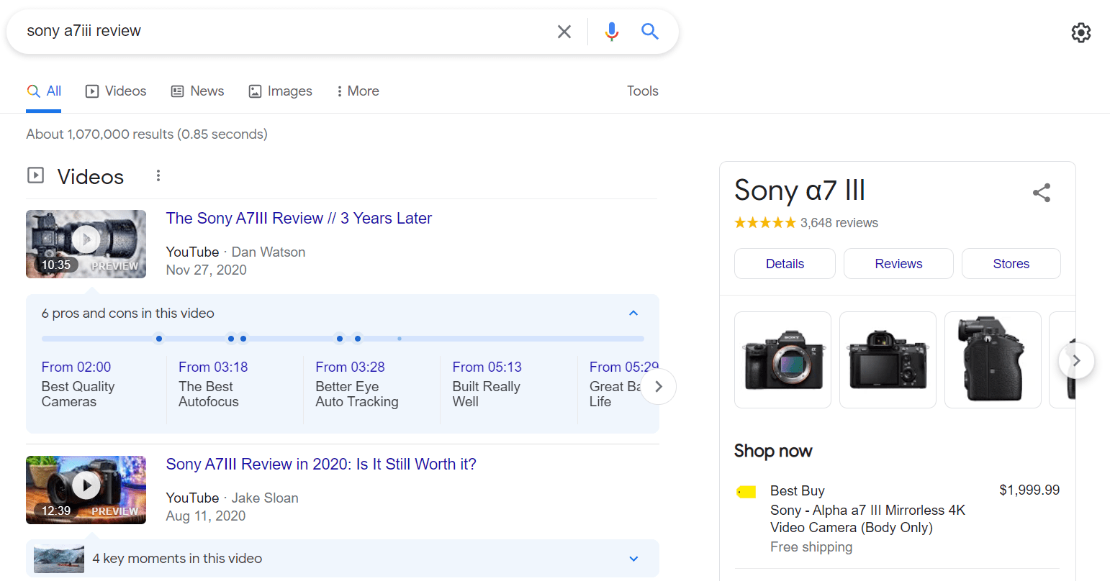Play the Dan Watson video thumbnail
This screenshot has height=581, width=1110.
(x=86, y=244)
